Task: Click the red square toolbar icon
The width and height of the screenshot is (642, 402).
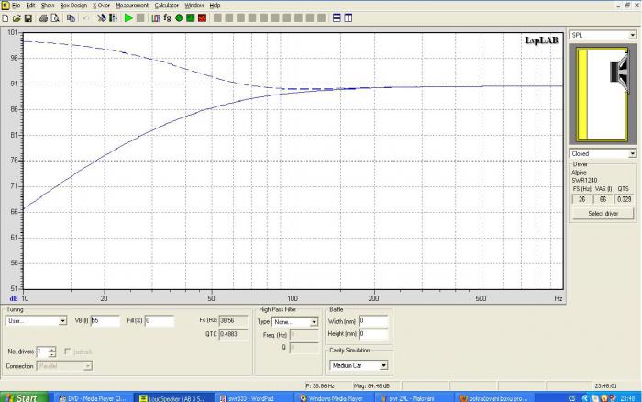Action: click(203, 18)
